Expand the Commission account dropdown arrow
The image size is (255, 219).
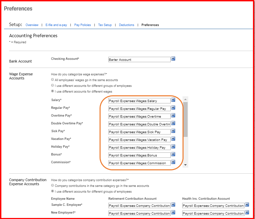(x=173, y=162)
